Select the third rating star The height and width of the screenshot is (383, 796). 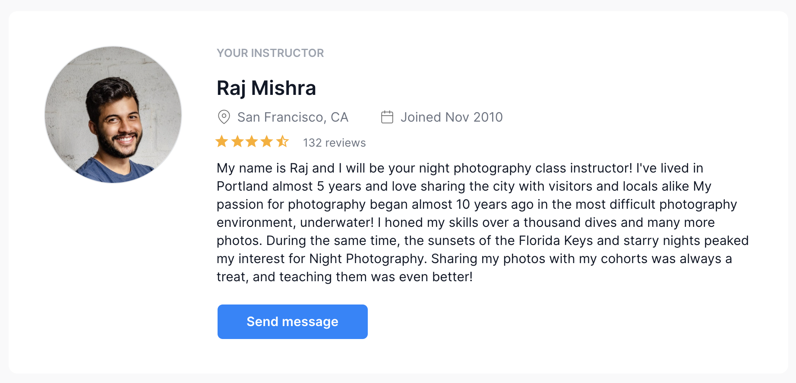point(252,141)
